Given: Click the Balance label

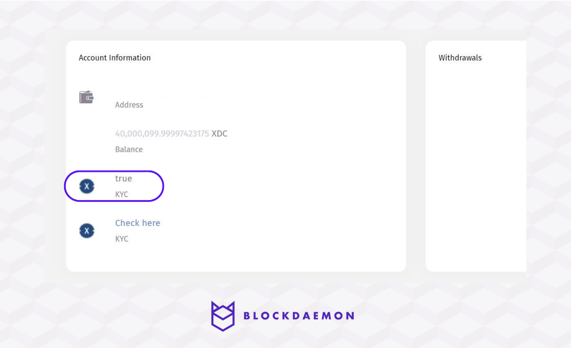Looking at the screenshot, I should coord(129,150).
